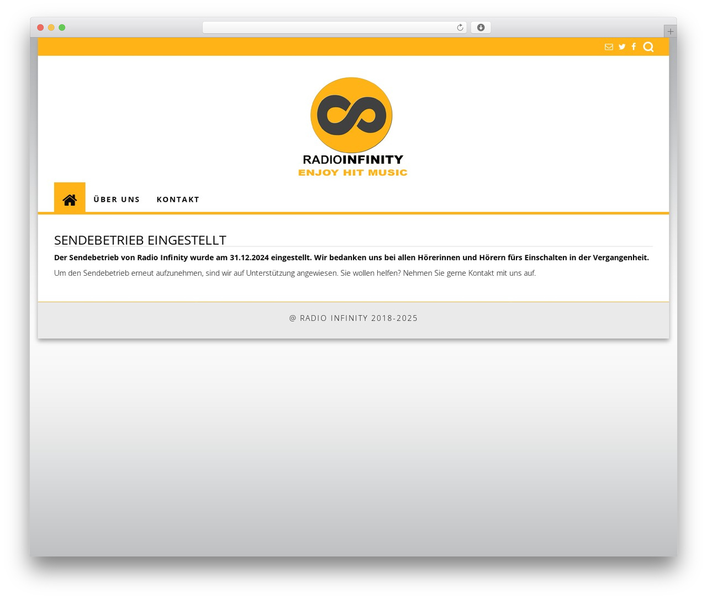Click the paragraph starting 'Um den Sendebetrieb'
Screen dimensions: 707x599
(x=295, y=273)
